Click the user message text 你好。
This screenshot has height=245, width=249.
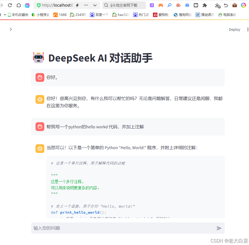pyautogui.click(x=52, y=77)
